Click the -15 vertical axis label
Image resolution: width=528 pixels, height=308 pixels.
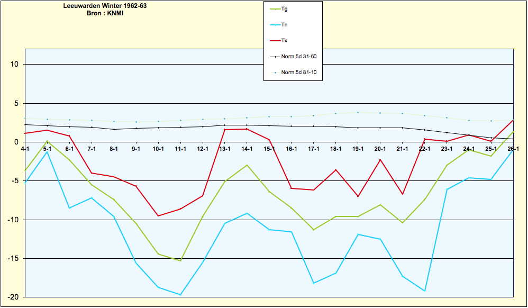14,259
